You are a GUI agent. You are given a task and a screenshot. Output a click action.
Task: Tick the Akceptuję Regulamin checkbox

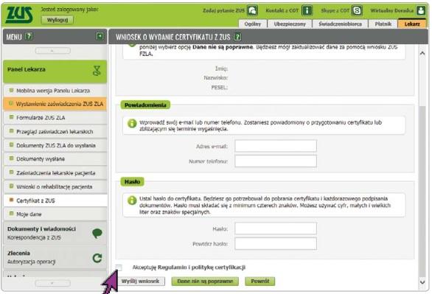click(x=119, y=267)
